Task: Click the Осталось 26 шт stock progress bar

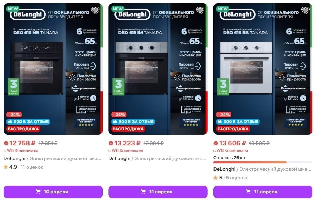Action: click(x=263, y=162)
